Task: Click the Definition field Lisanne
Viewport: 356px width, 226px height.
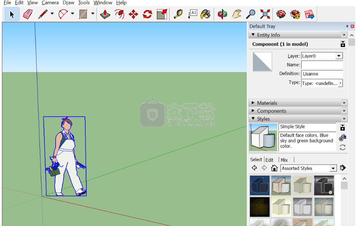Action: pyautogui.click(x=322, y=74)
